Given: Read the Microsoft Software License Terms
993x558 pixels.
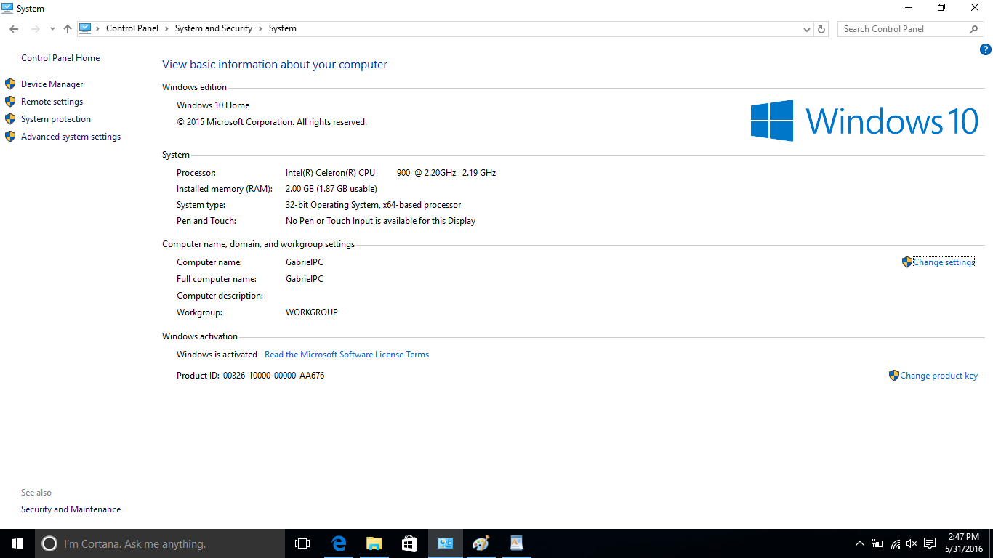Looking at the screenshot, I should 347,355.
